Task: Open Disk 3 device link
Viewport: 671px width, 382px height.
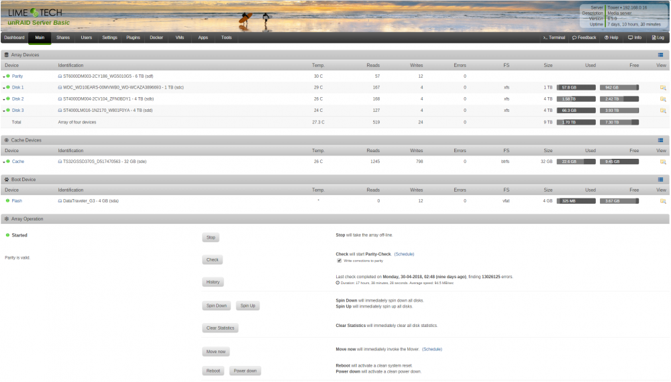Action: [18, 111]
